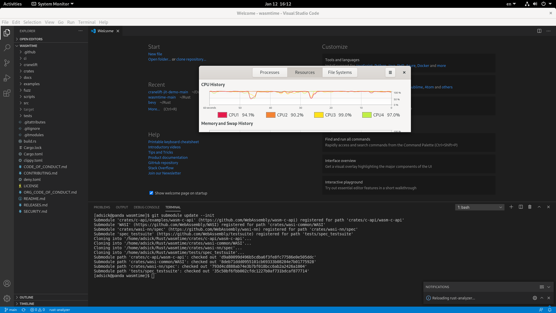Click the feedback icon in status bar
556x313 pixels.
[541, 310]
